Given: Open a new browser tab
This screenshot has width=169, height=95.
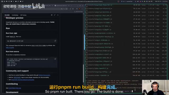Looking at the screenshot, I should click(72, 6).
